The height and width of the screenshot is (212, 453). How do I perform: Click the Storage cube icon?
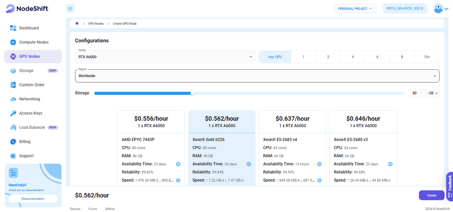[13, 71]
